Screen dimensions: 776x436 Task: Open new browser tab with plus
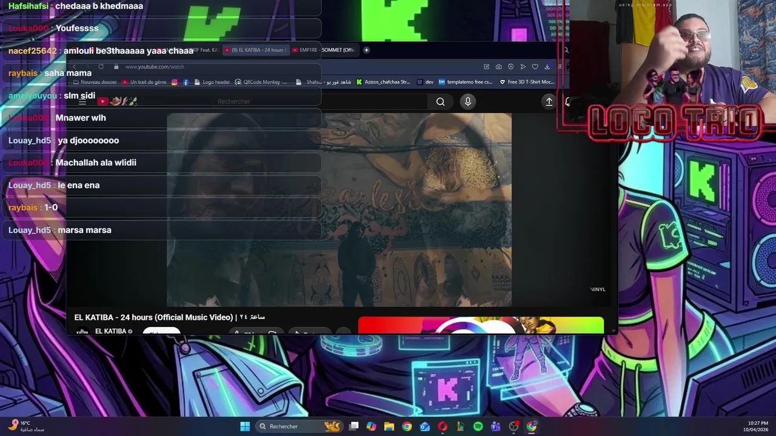click(x=366, y=50)
